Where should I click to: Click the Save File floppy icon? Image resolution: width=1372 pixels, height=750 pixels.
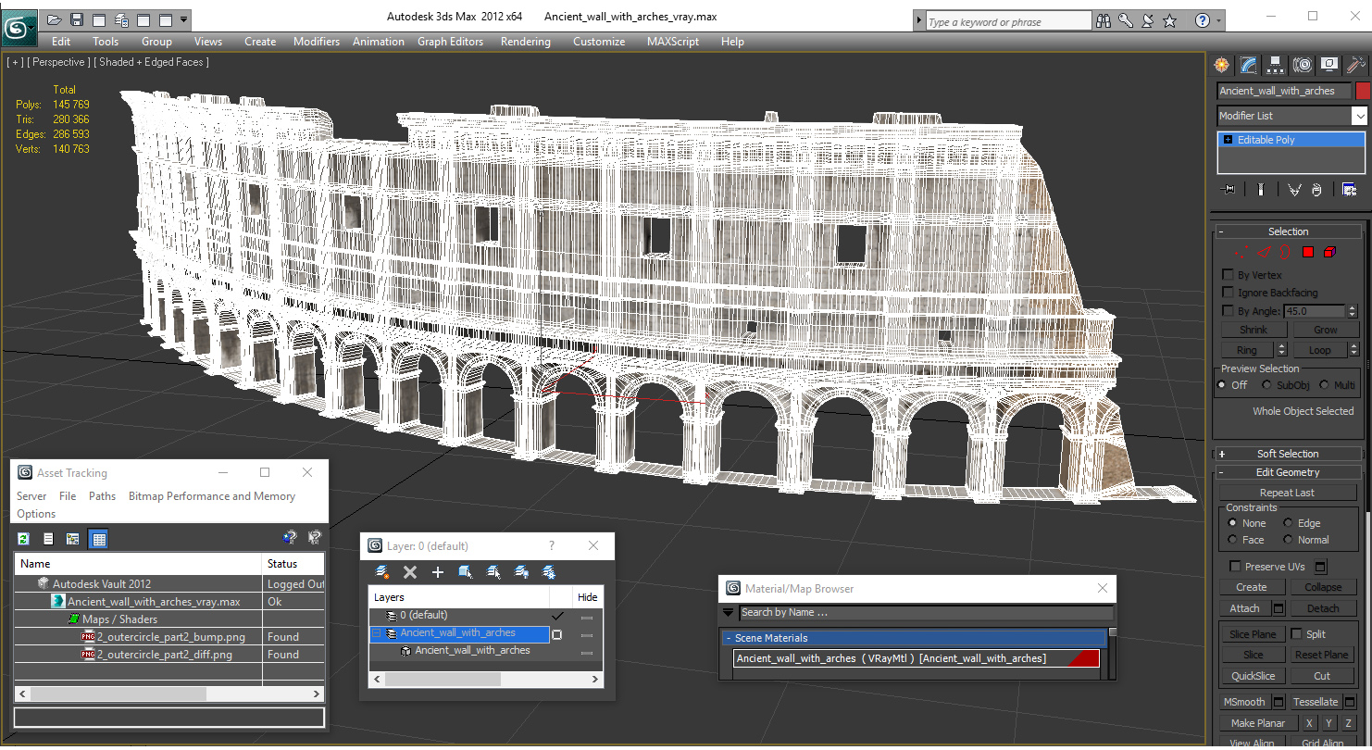pyautogui.click(x=77, y=19)
